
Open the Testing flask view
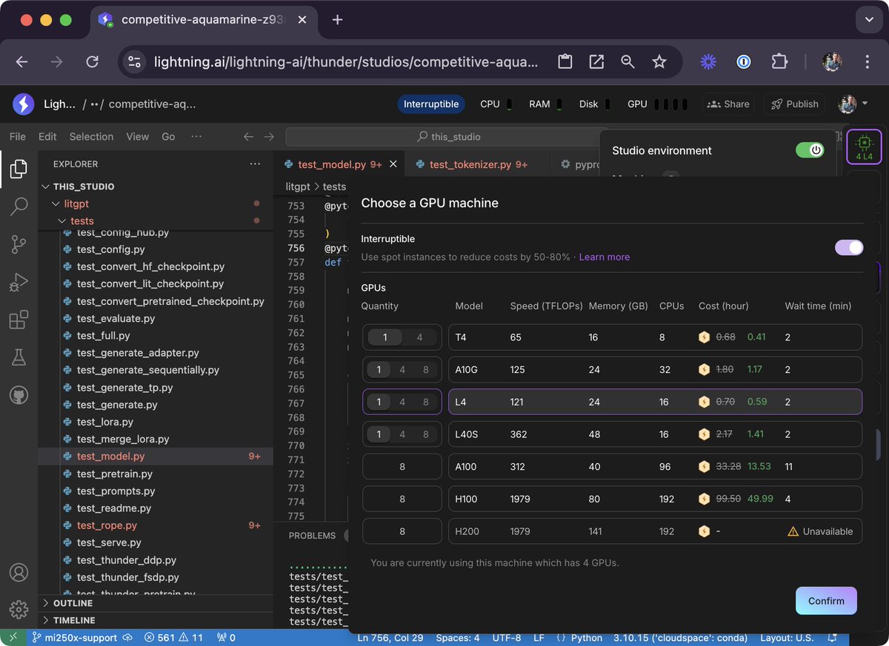point(19,358)
